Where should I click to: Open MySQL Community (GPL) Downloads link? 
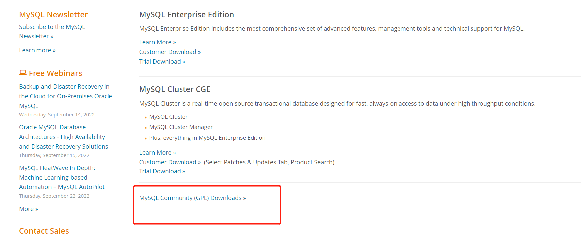coord(192,198)
